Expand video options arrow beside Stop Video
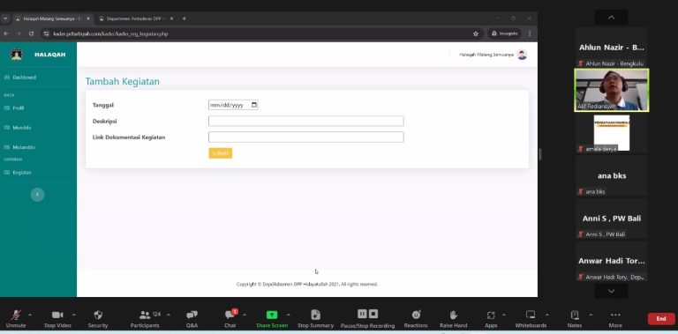The image size is (678, 334). coord(73,315)
